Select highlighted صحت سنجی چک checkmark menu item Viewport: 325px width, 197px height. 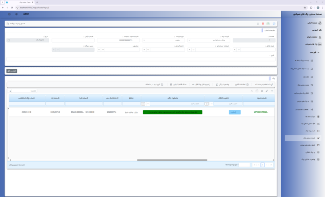303,138
